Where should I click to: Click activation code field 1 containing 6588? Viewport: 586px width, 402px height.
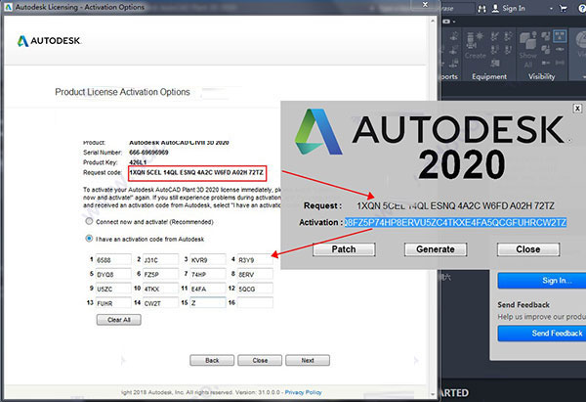[113, 259]
